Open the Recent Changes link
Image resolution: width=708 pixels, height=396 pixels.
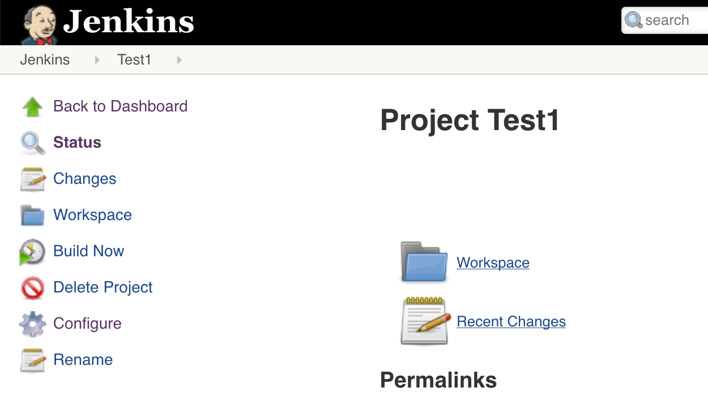pyautogui.click(x=511, y=322)
